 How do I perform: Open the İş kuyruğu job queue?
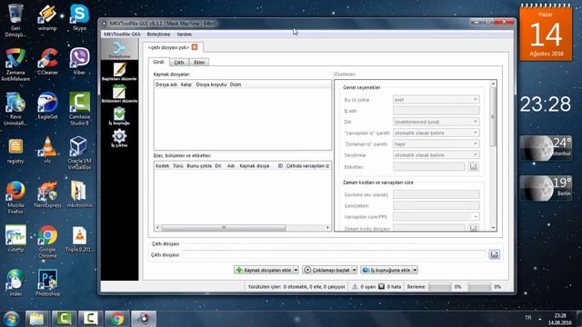119,115
